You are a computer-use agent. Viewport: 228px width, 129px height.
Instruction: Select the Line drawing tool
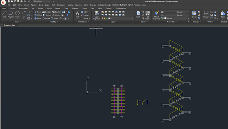(4, 14)
